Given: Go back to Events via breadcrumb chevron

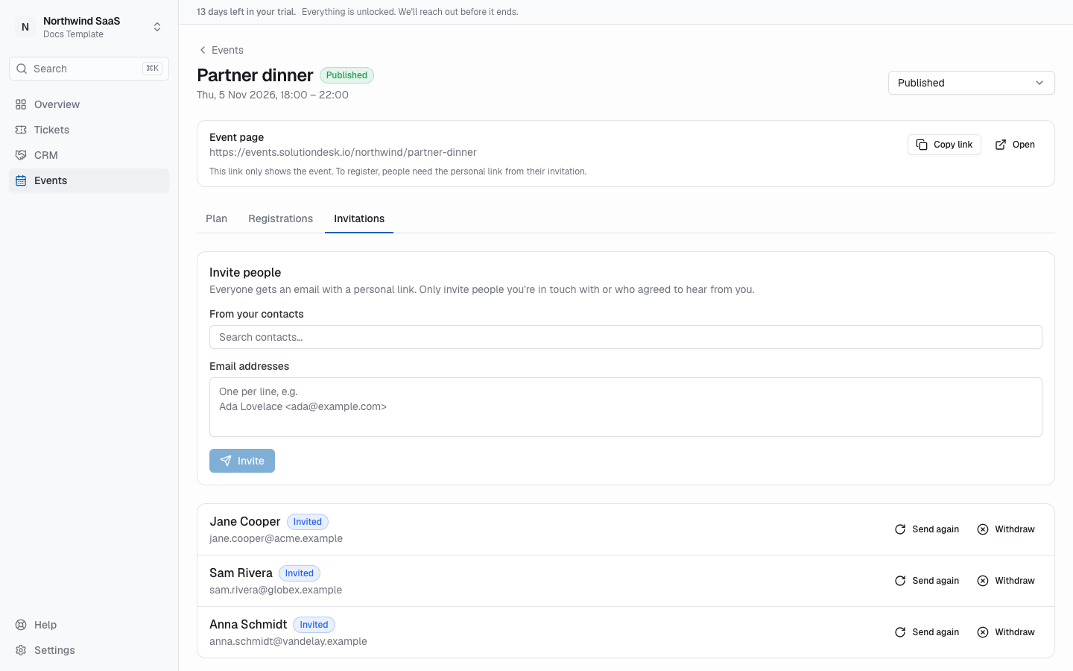Looking at the screenshot, I should (203, 50).
